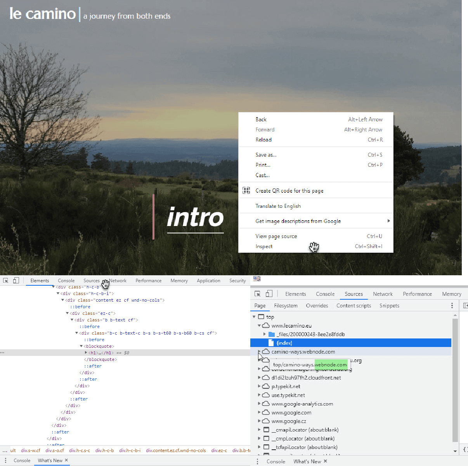Expand d1di2lzuh97fh2.cloudfront.net node
Viewport: 468px width, 466px height.
[x=259, y=377]
